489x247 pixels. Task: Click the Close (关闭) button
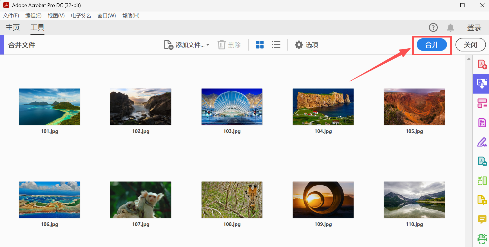click(x=470, y=45)
